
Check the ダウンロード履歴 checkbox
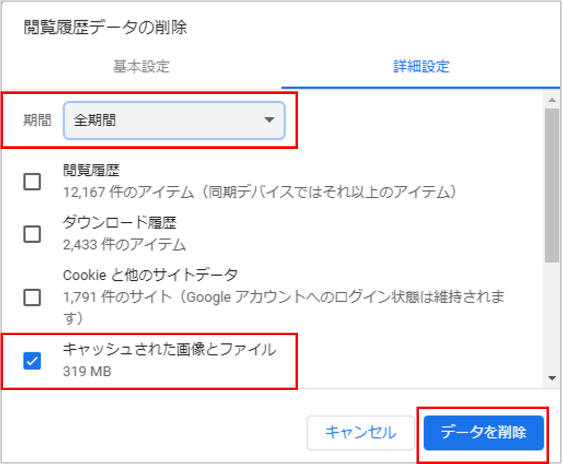point(32,234)
